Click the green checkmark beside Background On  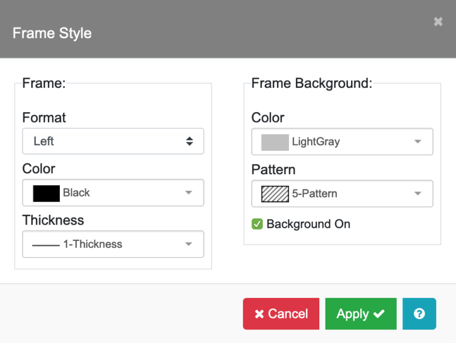[x=257, y=224]
